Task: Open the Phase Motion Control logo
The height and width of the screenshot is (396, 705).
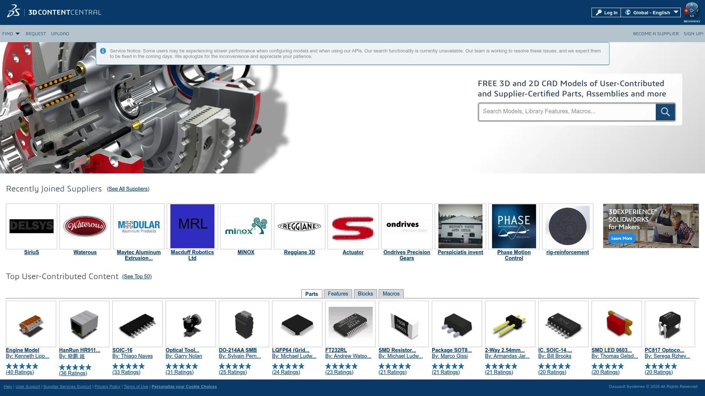Action: coord(514,226)
